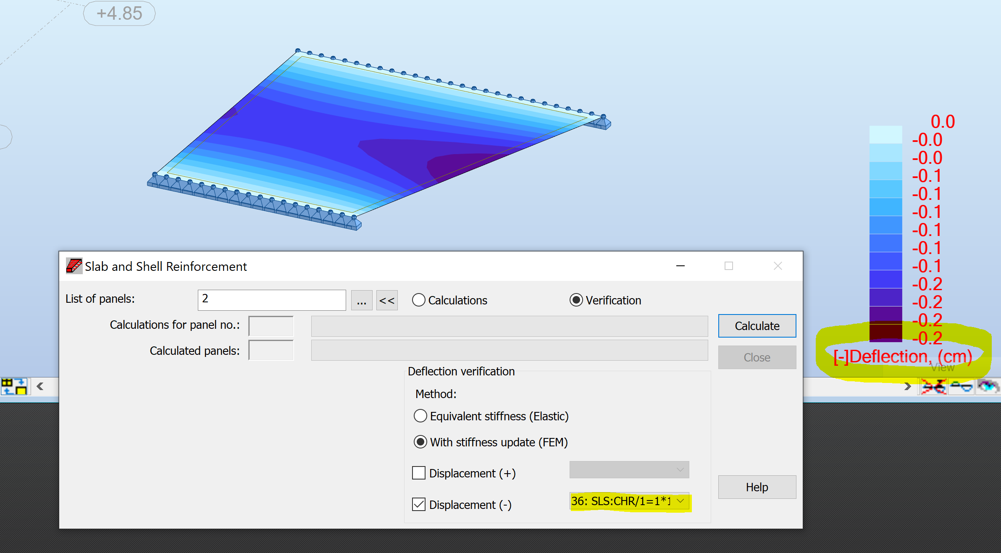Screen dimensions: 1001x553
Task: Click the left chevron in the bottom toolbar
Action: (40, 386)
